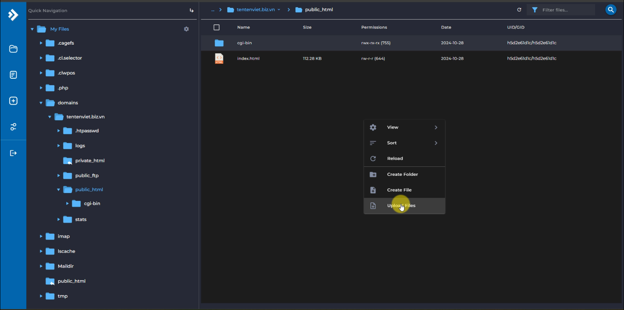
Task: Click the private_html shortcut folder icon
Action: tap(68, 161)
